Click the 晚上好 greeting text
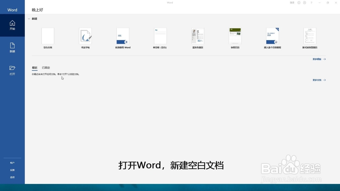Screen dimensions: 340x191 [x=37, y=10]
